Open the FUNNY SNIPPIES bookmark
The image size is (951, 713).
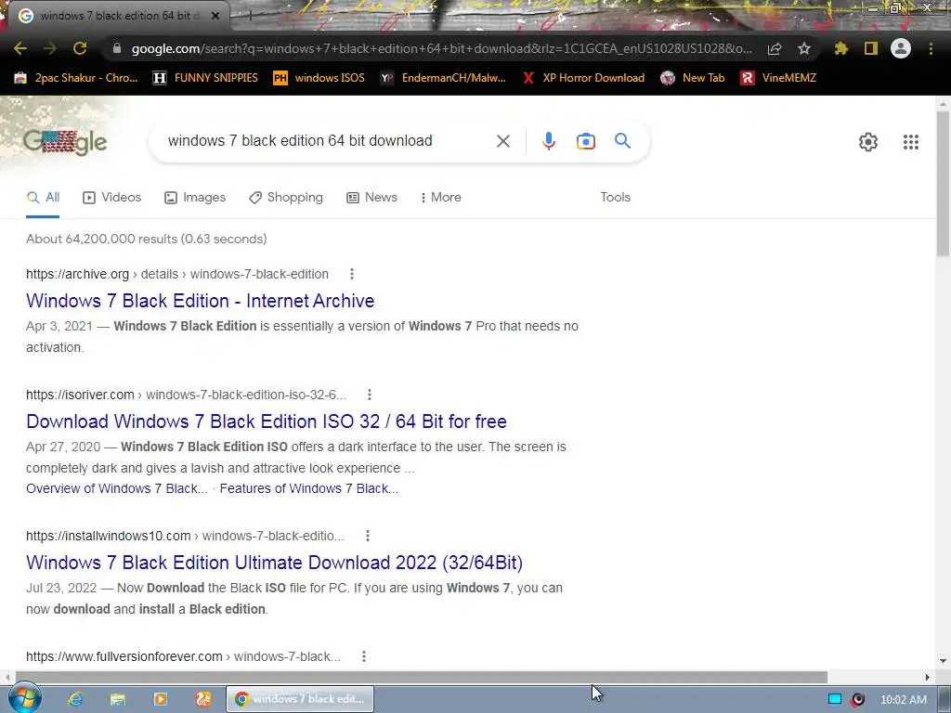(x=205, y=78)
